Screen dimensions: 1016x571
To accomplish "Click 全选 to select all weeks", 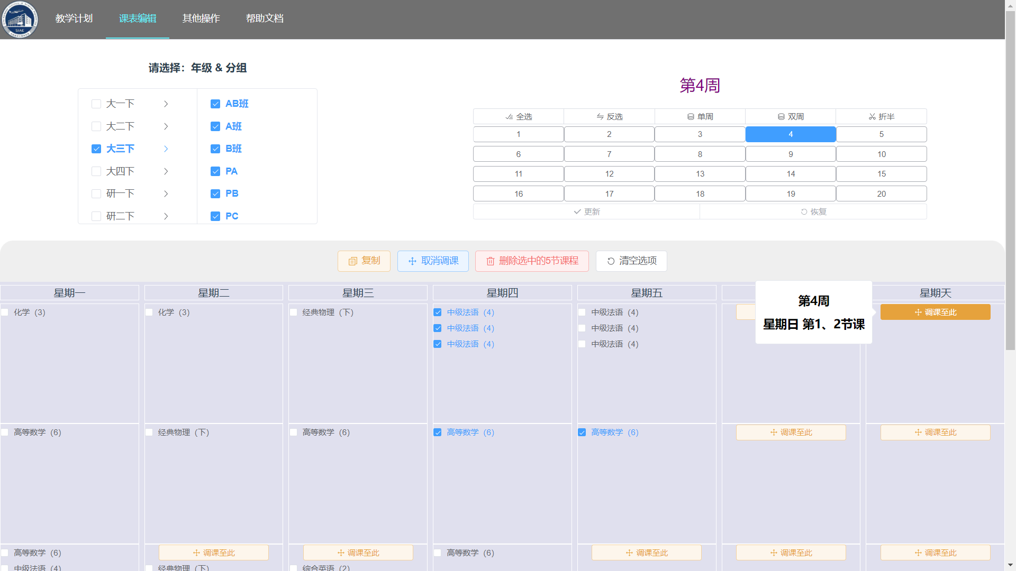I will pyautogui.click(x=519, y=117).
